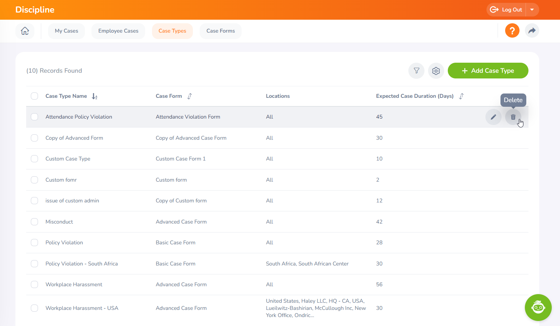
Task: Delete the Attendance Policy Violation case type
Action: (x=513, y=117)
